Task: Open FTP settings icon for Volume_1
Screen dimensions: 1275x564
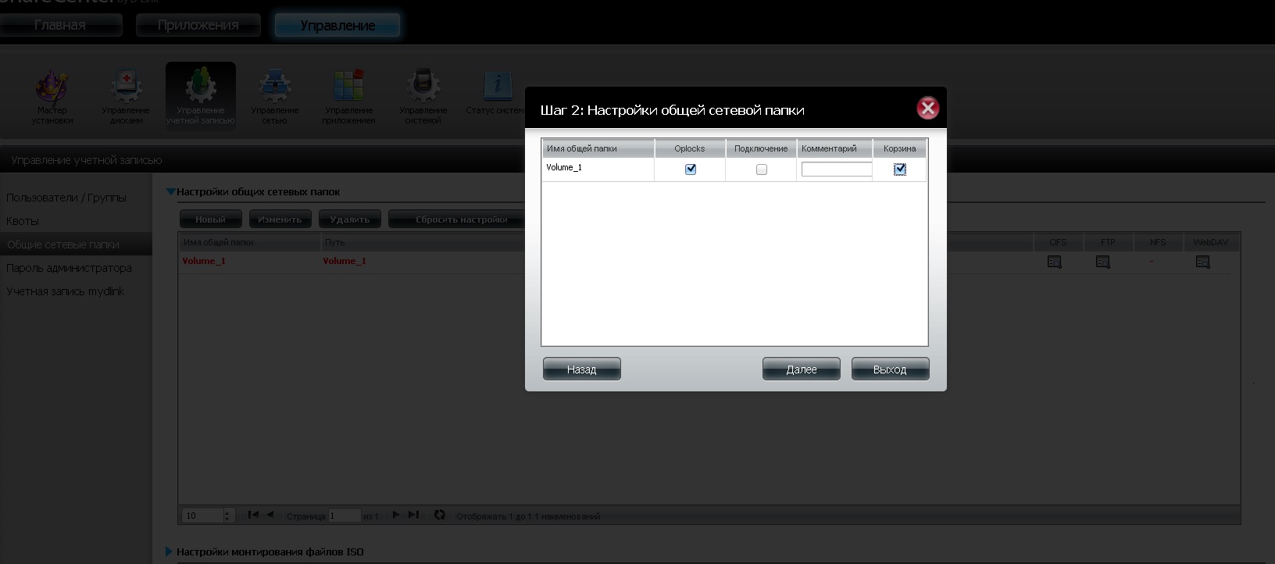Action: pos(1103,262)
